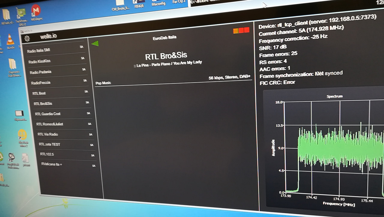Select RTL Via Radio station

[65, 134]
